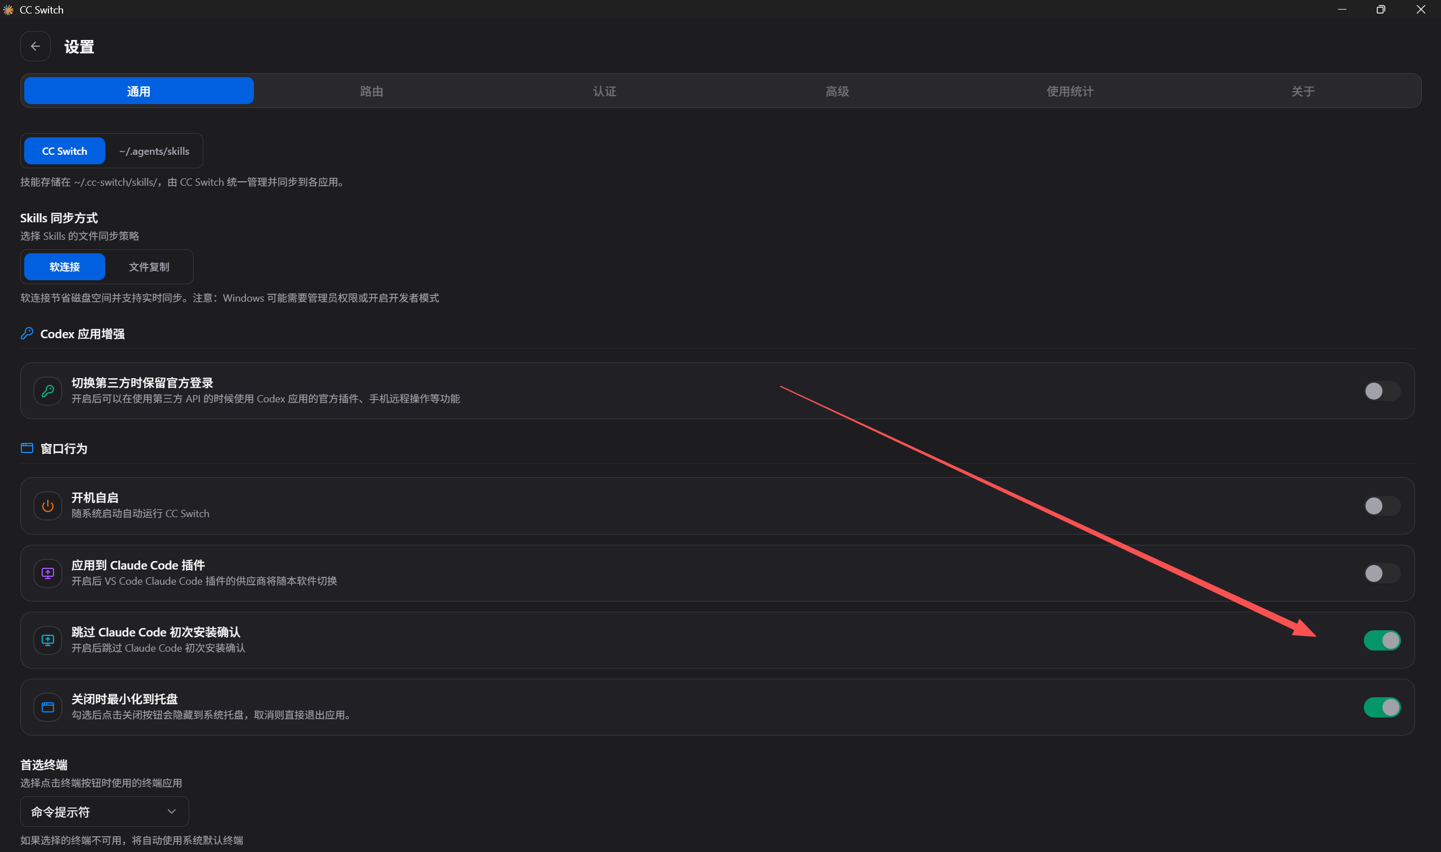Open the 高级 settings tab
Screen dimensions: 1441x852
click(837, 91)
